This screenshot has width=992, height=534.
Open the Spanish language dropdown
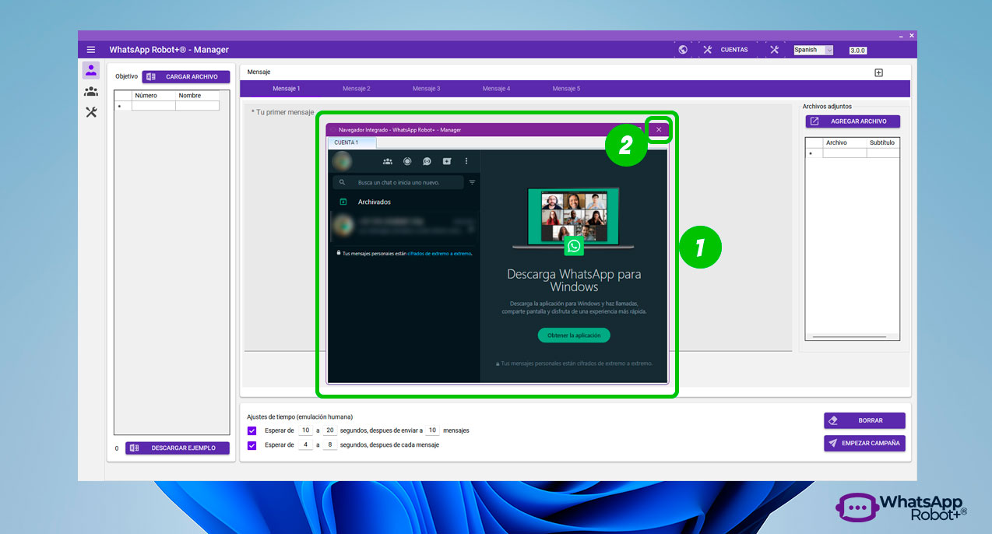pos(813,50)
